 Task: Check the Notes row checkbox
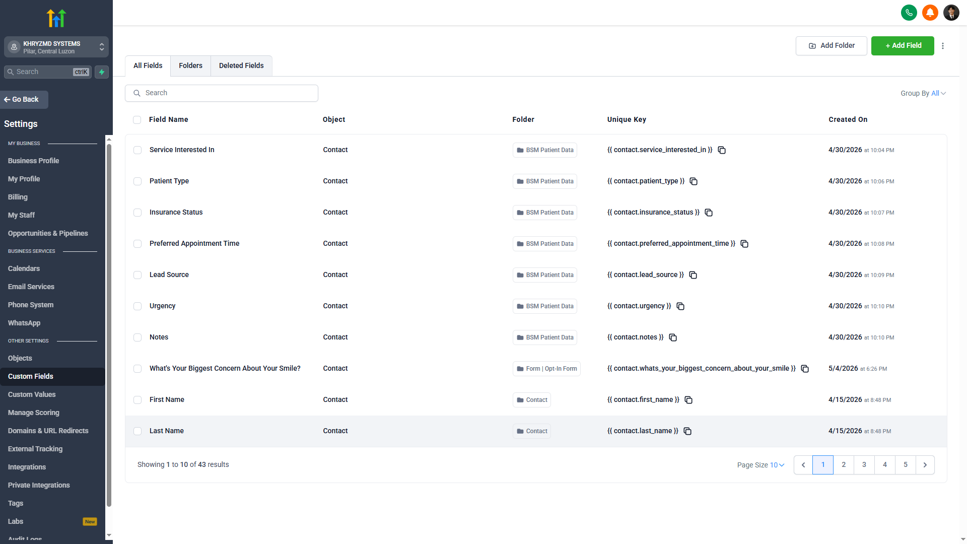pos(137,337)
